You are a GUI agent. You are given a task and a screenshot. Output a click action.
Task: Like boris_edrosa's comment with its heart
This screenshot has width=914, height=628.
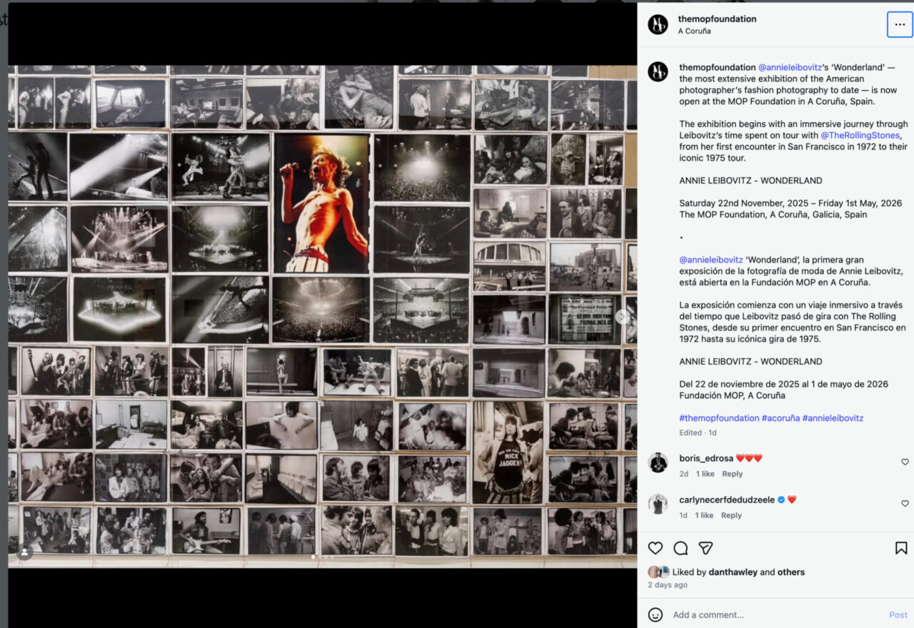click(x=904, y=462)
